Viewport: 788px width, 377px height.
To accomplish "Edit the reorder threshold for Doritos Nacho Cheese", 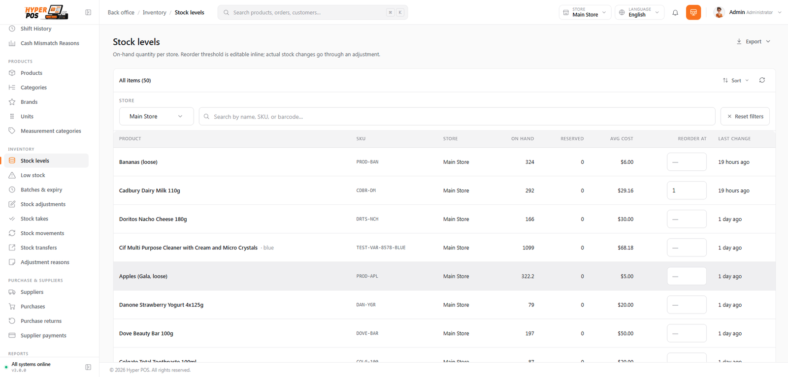I will pyautogui.click(x=687, y=219).
